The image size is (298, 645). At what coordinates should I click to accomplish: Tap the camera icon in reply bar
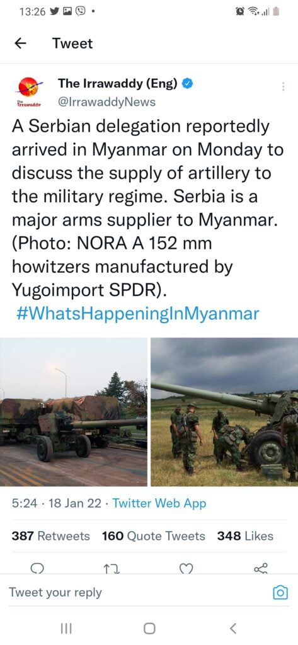coord(281,592)
